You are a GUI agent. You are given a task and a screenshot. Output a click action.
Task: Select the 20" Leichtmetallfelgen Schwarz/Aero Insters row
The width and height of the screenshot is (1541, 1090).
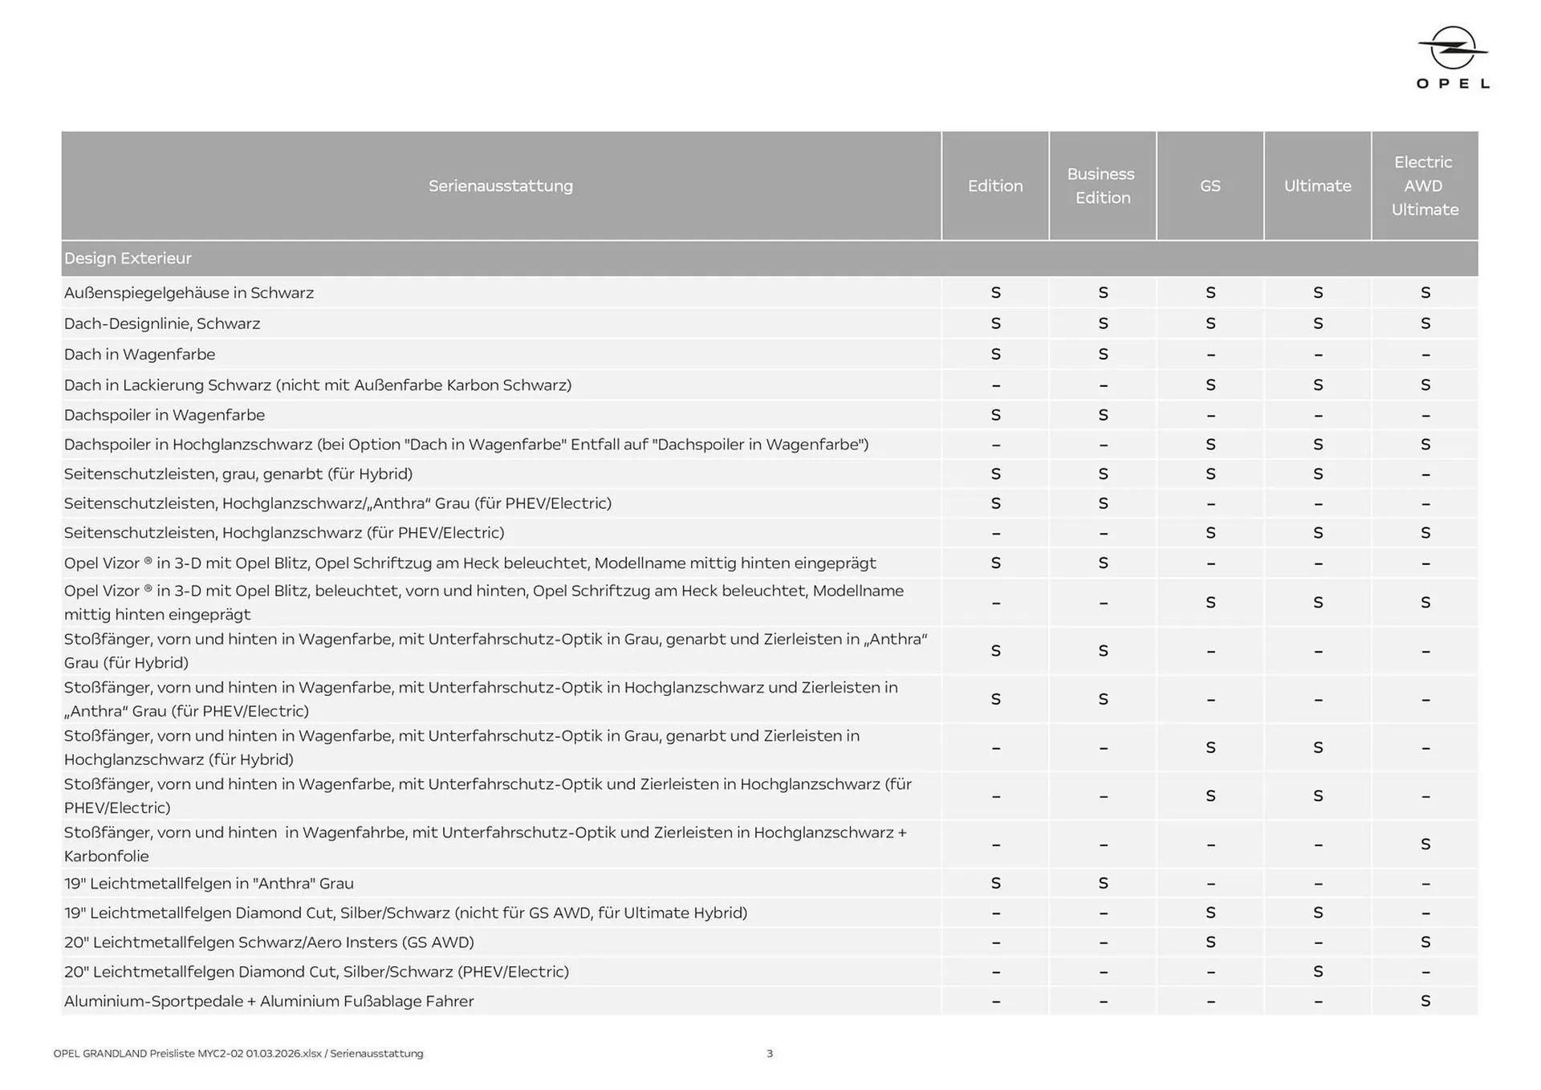(x=269, y=942)
